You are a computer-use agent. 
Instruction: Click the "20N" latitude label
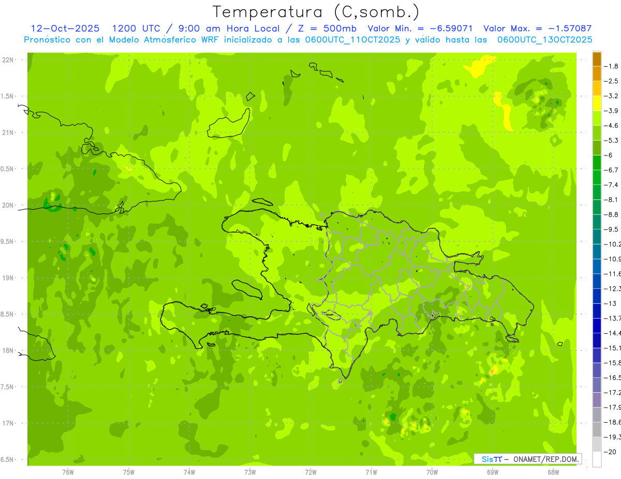(x=8, y=205)
